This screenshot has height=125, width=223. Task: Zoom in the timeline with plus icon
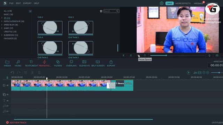(x=208, y=73)
